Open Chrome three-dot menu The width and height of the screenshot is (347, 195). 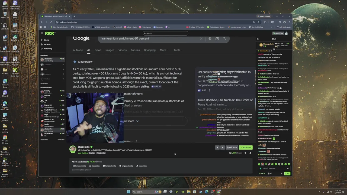290,22
